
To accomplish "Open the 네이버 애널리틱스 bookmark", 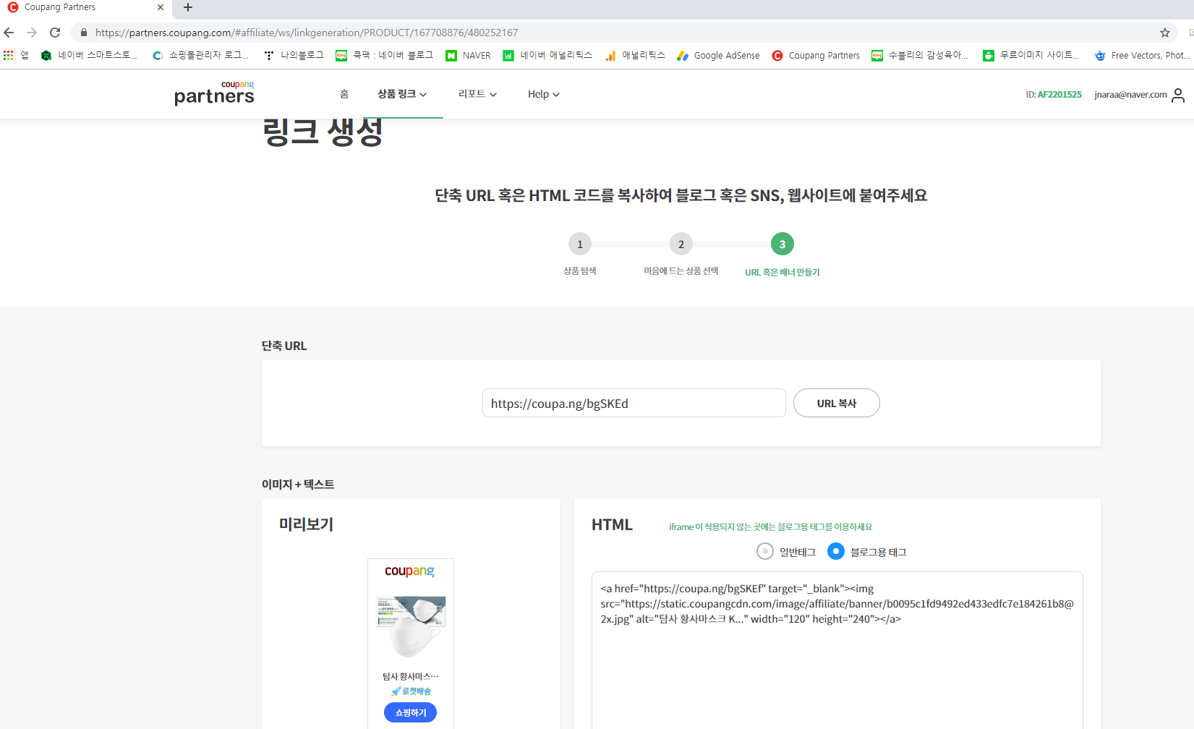I will pos(547,55).
